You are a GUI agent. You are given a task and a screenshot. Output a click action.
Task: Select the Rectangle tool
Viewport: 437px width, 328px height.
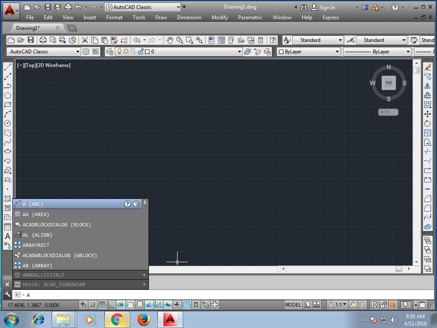point(7,104)
